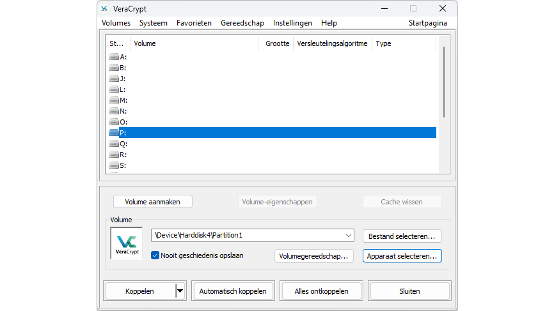The width and height of the screenshot is (554, 311).
Task: Sort by the Volume column header
Action: pyautogui.click(x=194, y=43)
